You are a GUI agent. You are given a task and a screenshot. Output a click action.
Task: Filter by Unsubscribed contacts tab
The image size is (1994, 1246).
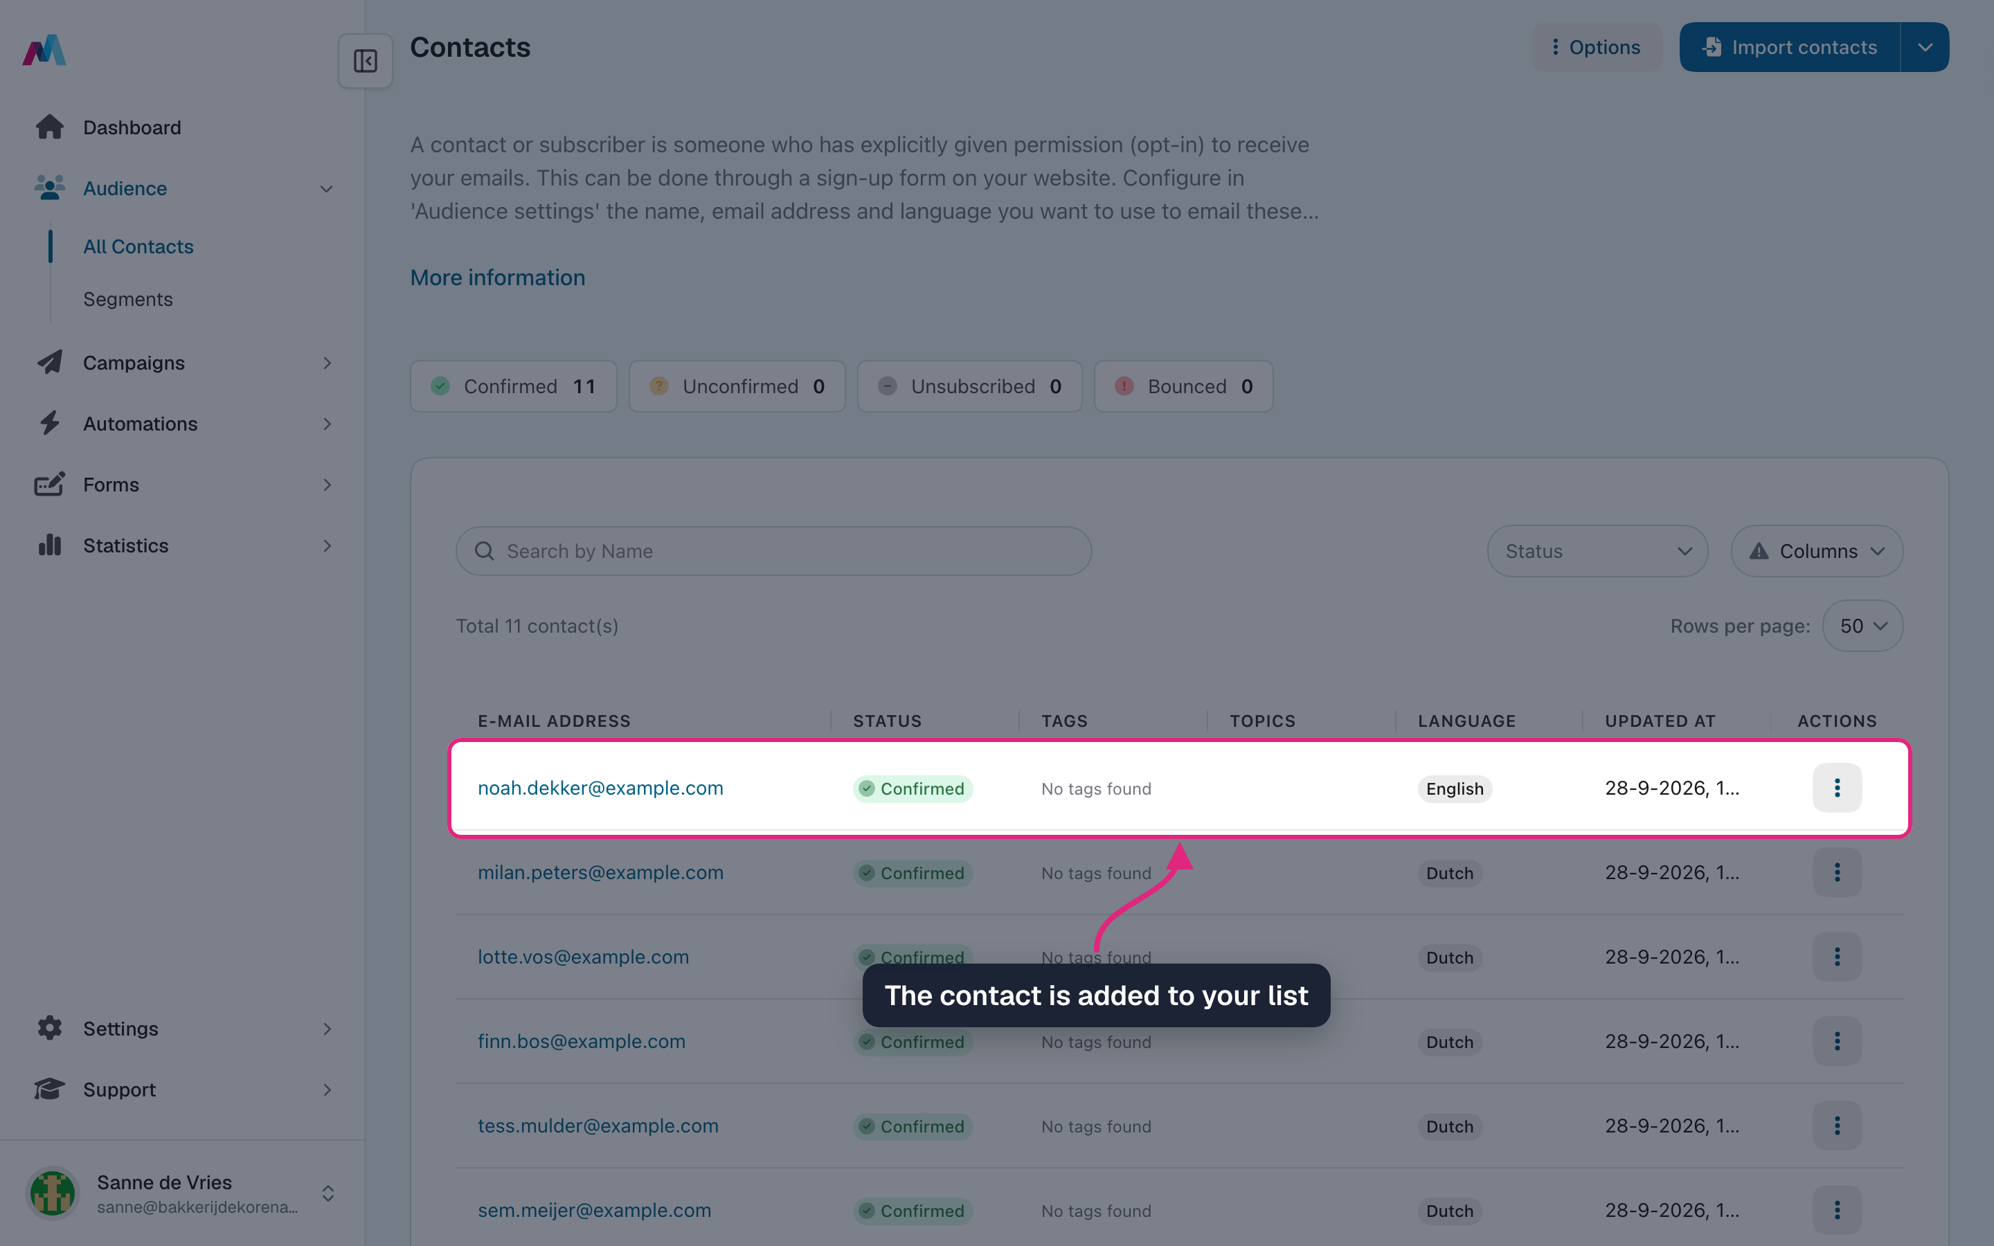tap(969, 386)
